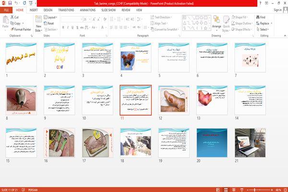Toggle Justify paragraph alignment
The height and width of the screenshot is (192, 288).
tap(125, 27)
